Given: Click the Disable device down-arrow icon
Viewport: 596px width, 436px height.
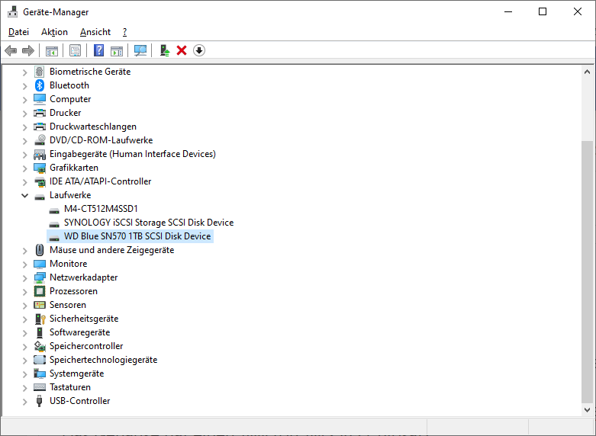Looking at the screenshot, I should click(199, 50).
